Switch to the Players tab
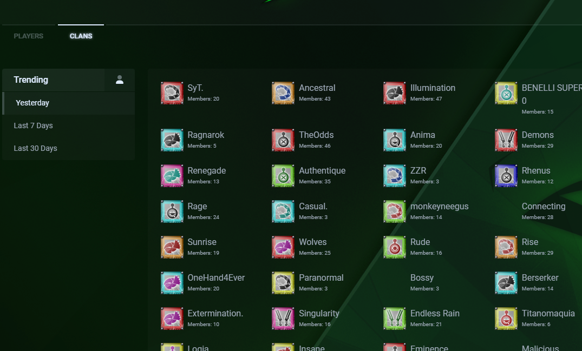Screen dimensions: 582x351 [x=29, y=36]
